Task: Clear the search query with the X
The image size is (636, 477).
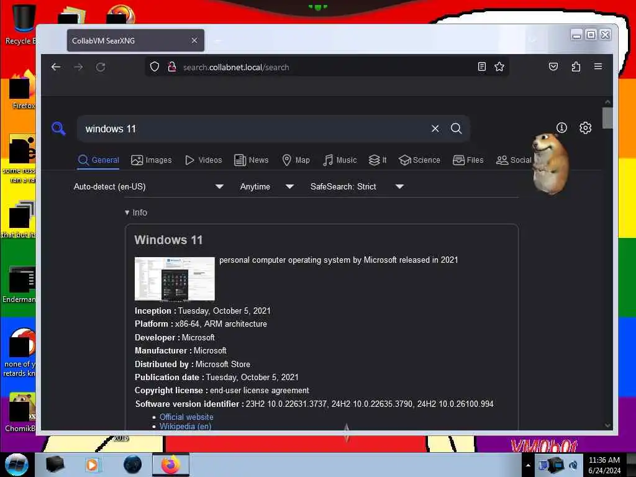Action: click(435, 129)
